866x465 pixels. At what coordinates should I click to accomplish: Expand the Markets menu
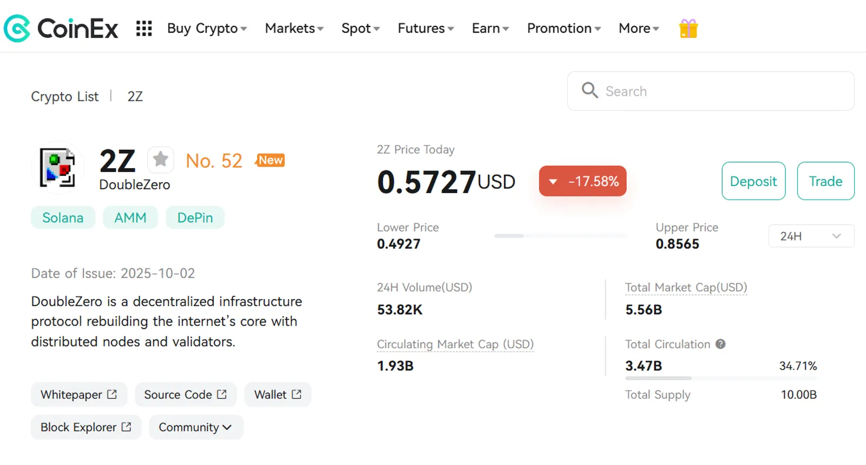click(294, 28)
